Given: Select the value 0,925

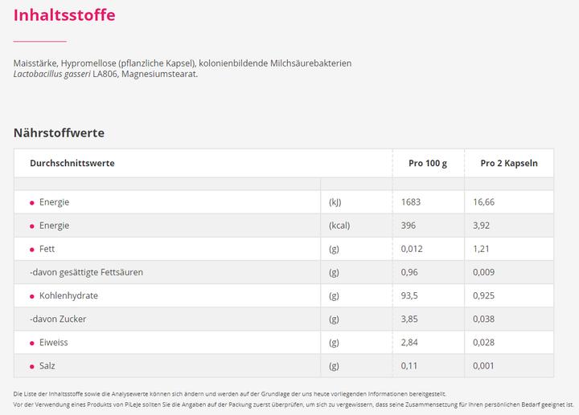Looking at the screenshot, I should click(484, 295).
